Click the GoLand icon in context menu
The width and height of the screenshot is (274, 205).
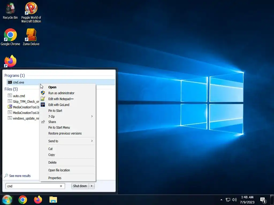click(43, 105)
